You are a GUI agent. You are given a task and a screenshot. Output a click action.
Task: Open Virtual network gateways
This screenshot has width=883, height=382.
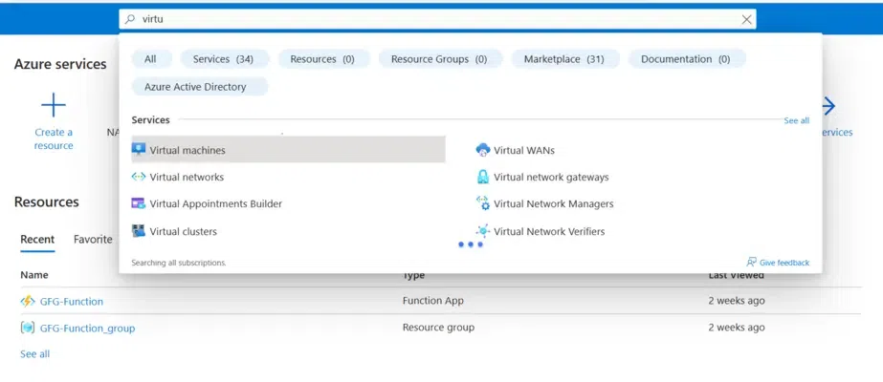point(551,177)
